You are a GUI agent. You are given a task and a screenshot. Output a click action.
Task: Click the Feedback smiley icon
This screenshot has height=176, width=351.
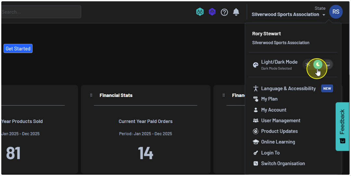point(342,141)
